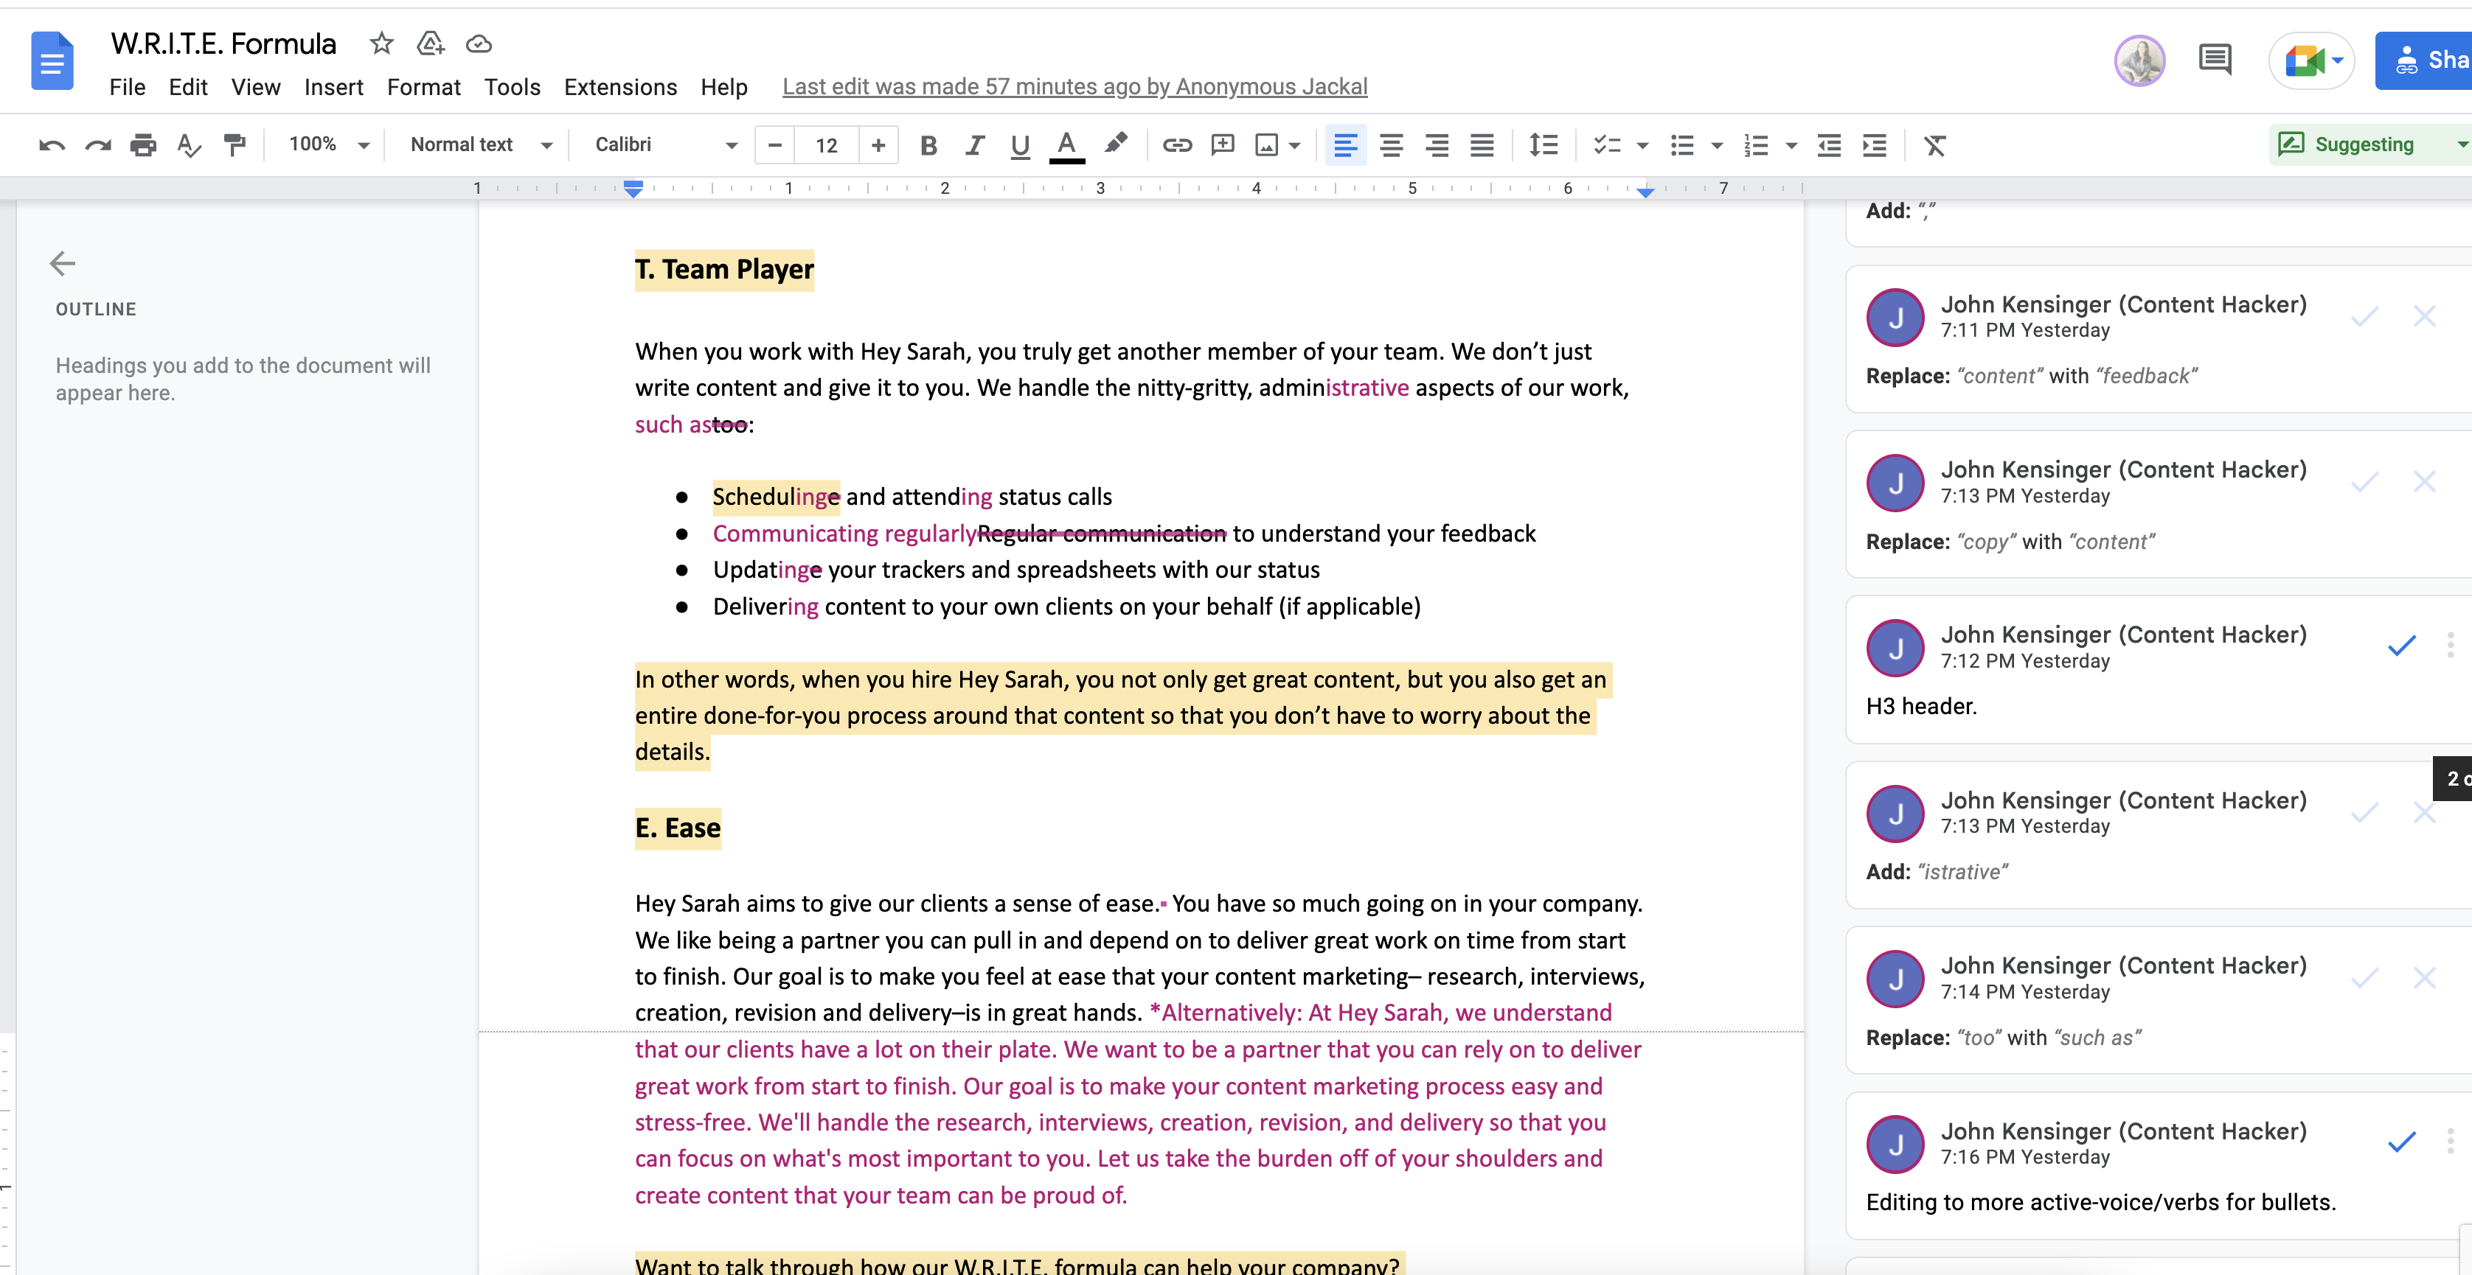This screenshot has height=1275, width=2472.
Task: Open the File menu
Action: (127, 87)
